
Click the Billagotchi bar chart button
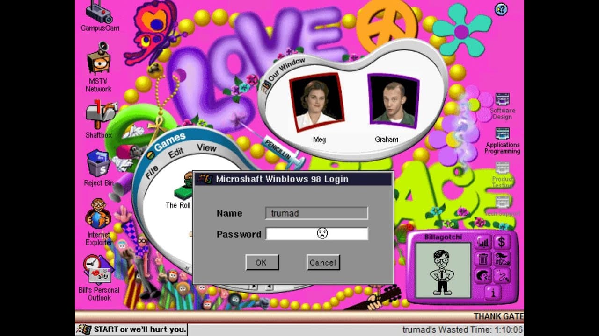click(483, 242)
